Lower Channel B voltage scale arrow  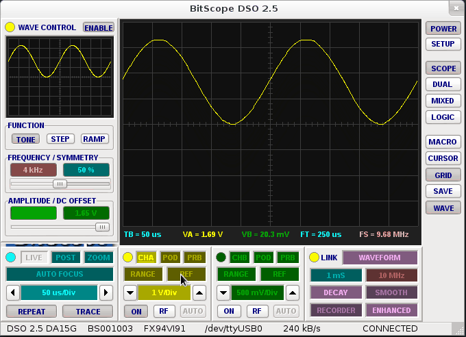(223, 292)
